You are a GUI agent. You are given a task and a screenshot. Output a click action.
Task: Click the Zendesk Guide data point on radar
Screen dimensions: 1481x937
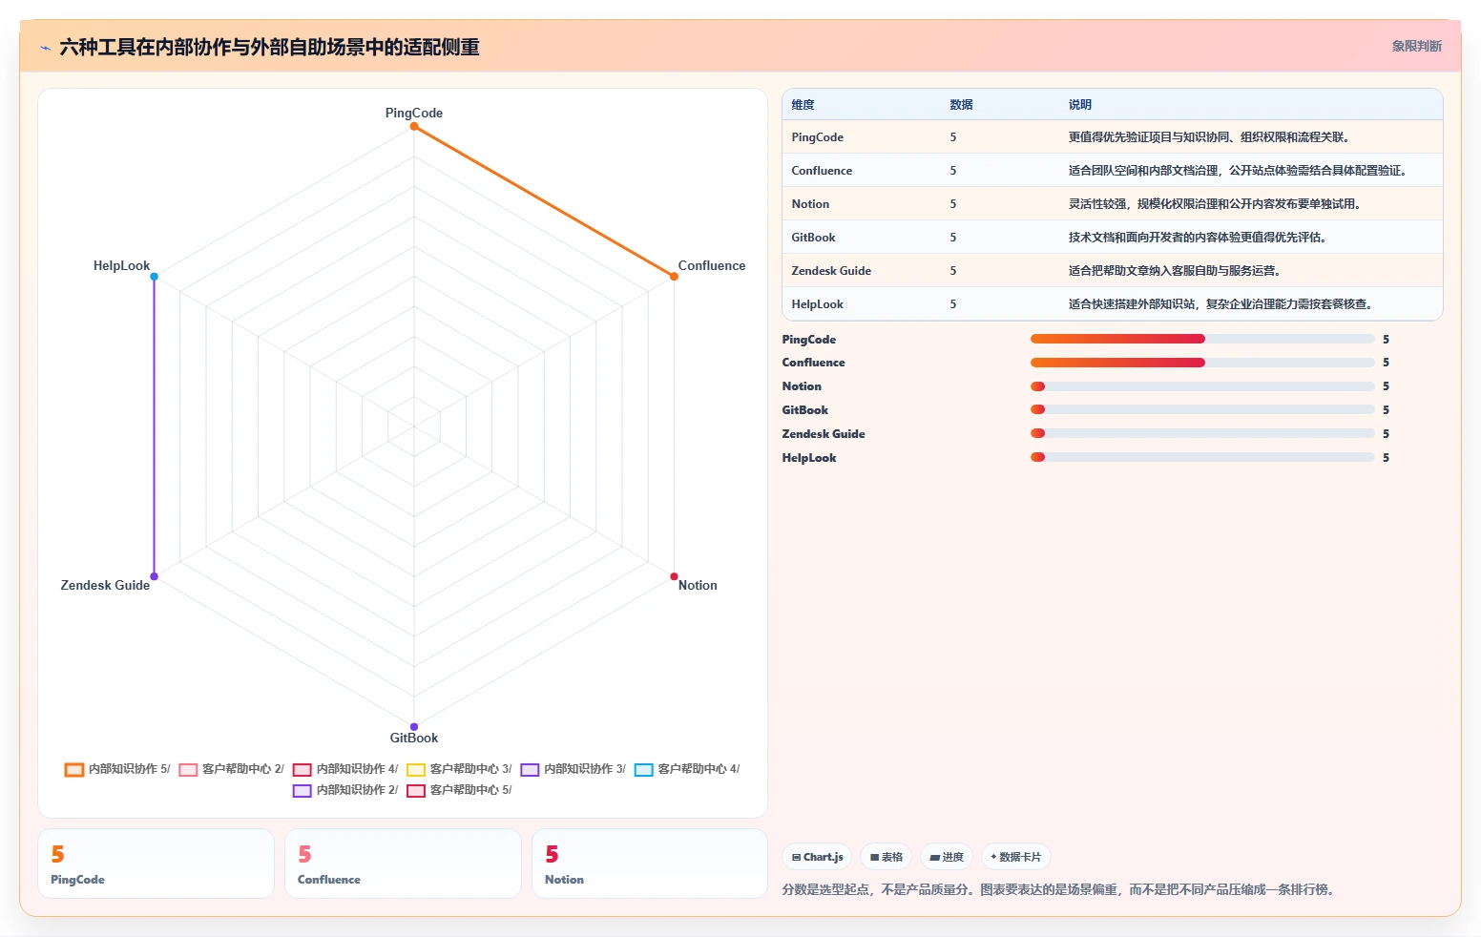(154, 576)
